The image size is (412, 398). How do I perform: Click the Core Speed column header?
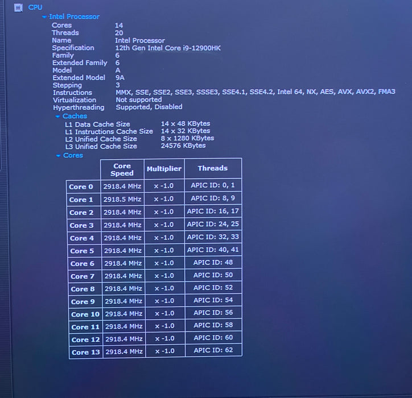coord(122,169)
